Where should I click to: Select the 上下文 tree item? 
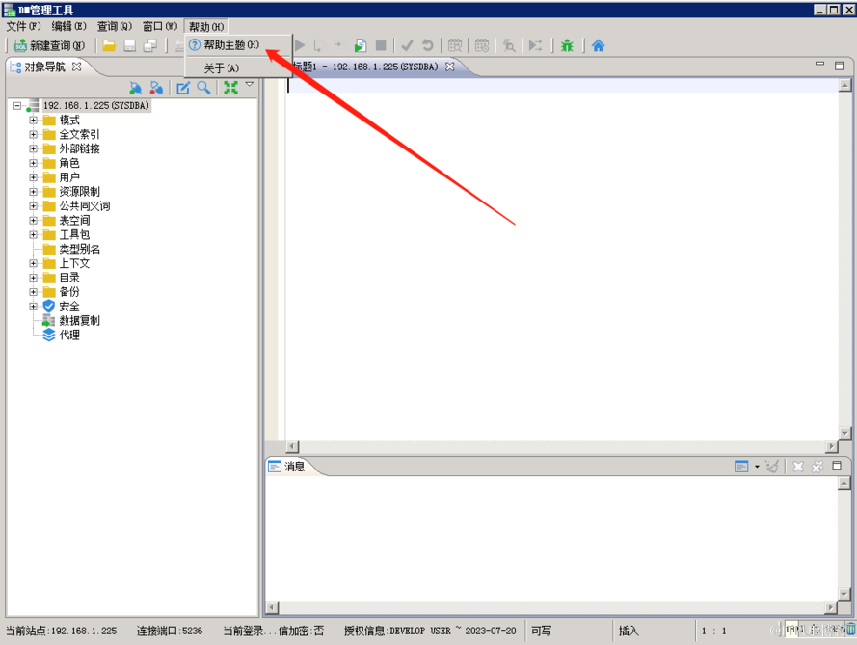(x=74, y=263)
